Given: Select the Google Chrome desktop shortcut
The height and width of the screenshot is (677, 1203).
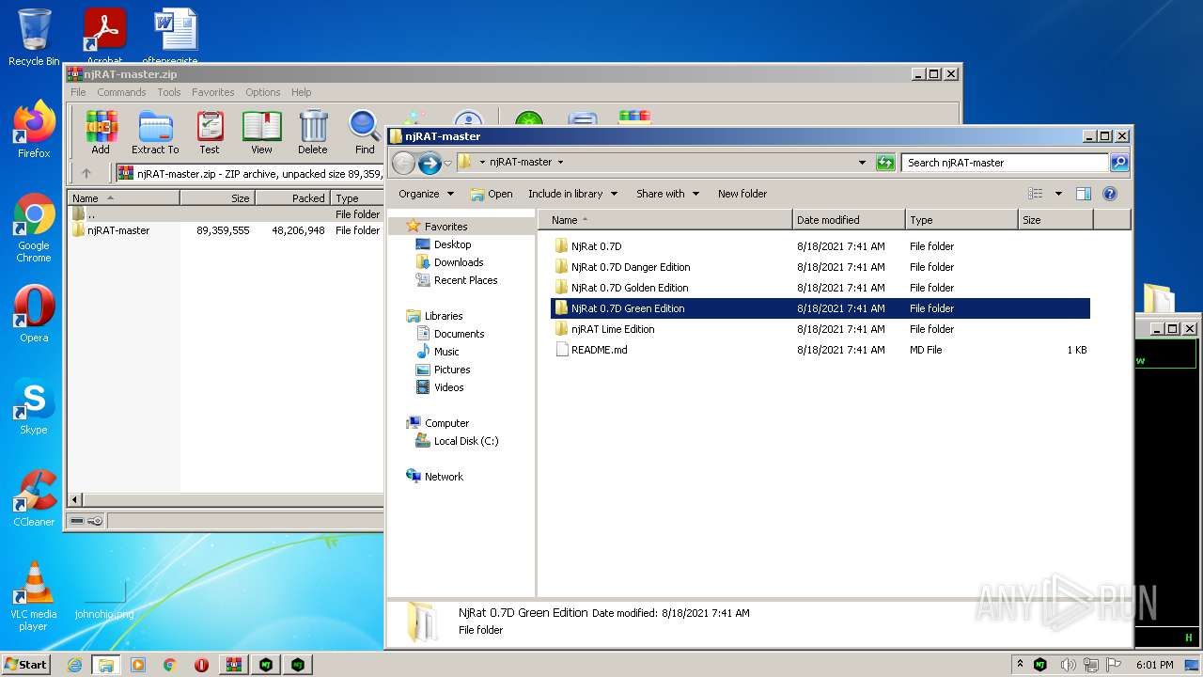Looking at the screenshot, I should [34, 228].
